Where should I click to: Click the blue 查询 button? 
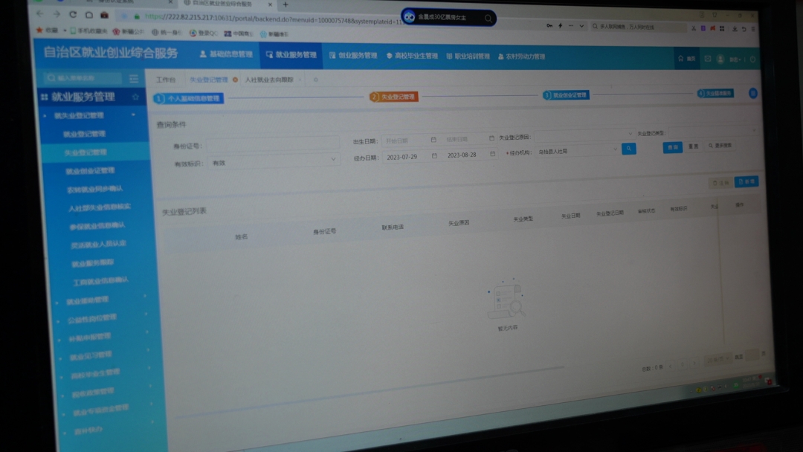(672, 146)
